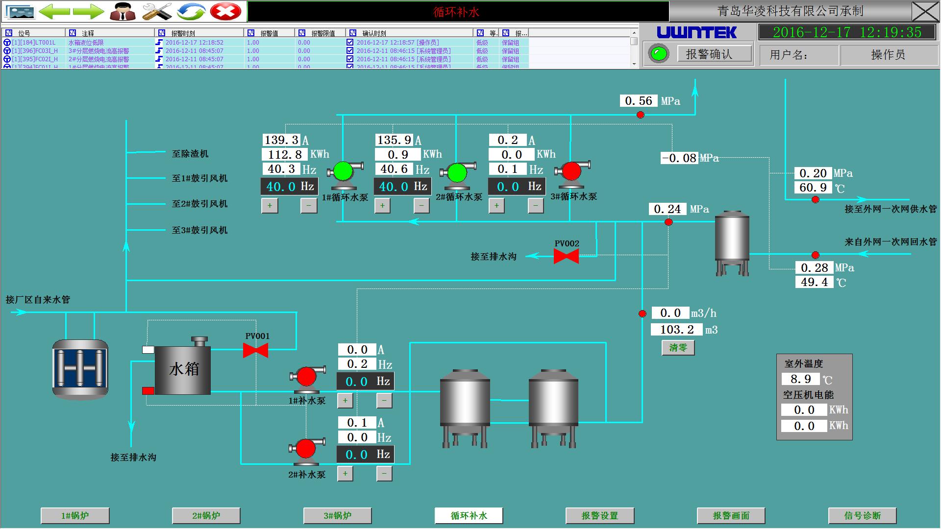Screen dimensions: 941x529
Task: Switch to the 1#锅炉 page tab
Action: 75,515
